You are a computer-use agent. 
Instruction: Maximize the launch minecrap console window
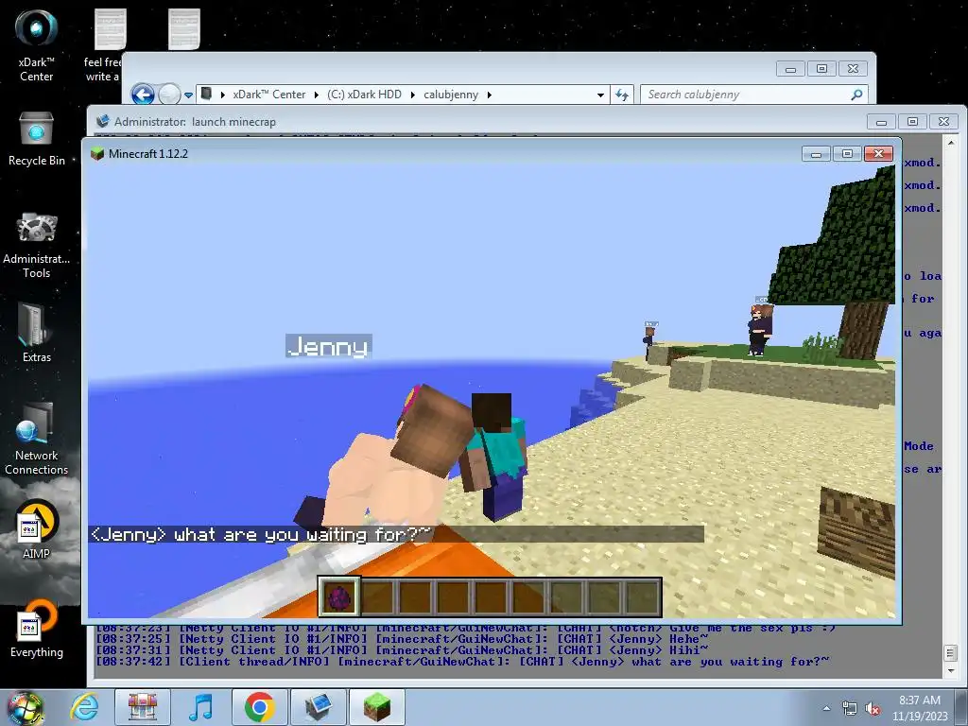click(913, 122)
